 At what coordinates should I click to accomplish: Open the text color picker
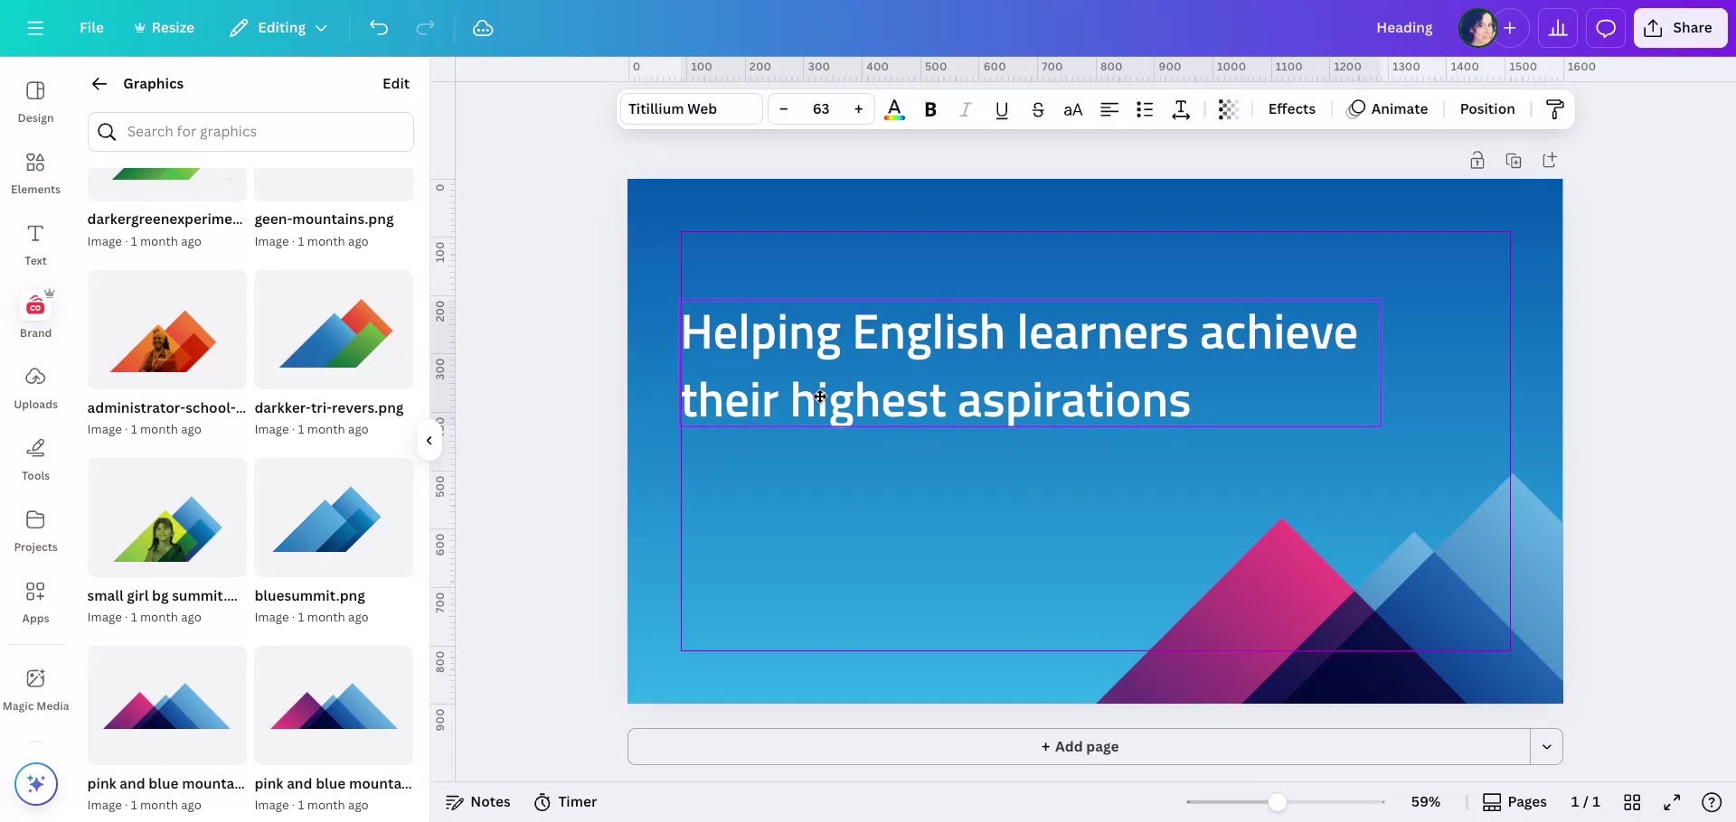894,109
